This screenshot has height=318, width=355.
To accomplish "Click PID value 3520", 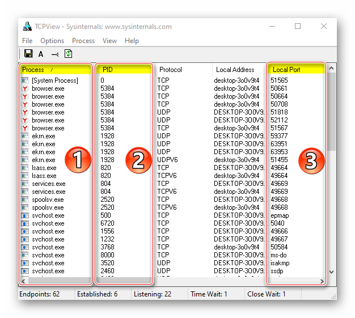I will pyautogui.click(x=107, y=263).
